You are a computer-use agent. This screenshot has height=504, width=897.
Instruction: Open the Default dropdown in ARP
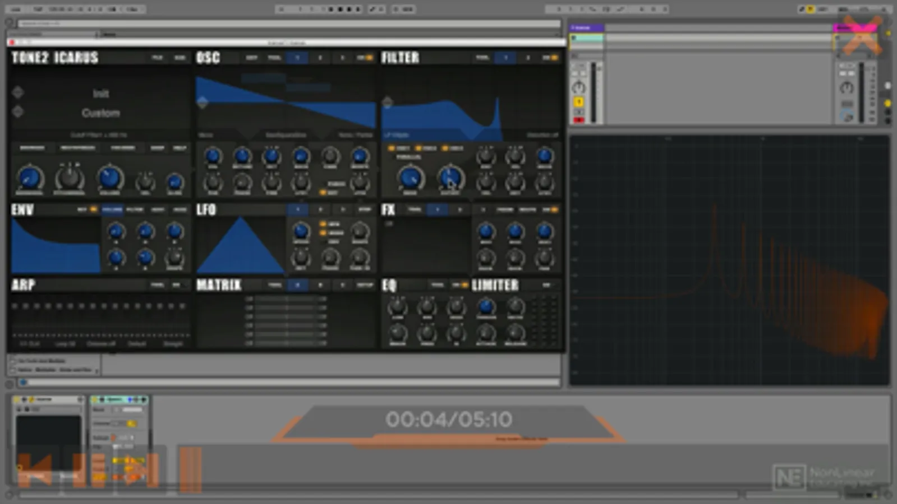point(137,344)
